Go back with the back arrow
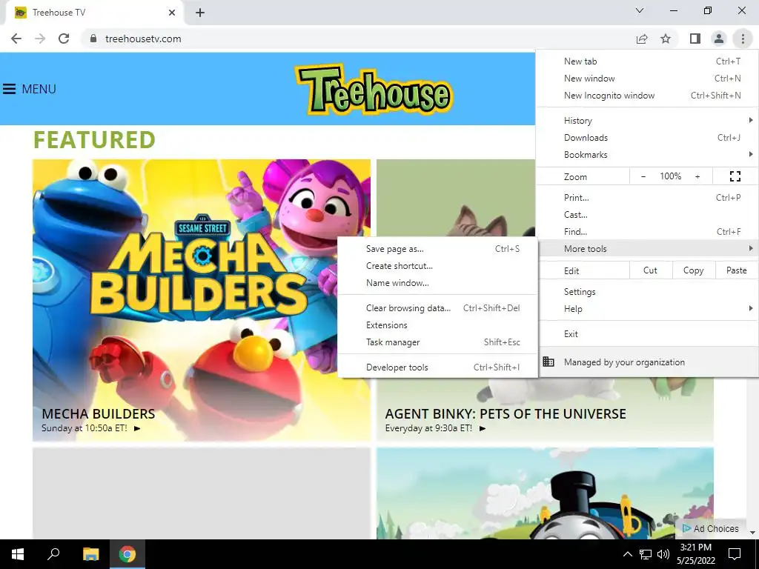The height and width of the screenshot is (569, 759). pyautogui.click(x=16, y=39)
